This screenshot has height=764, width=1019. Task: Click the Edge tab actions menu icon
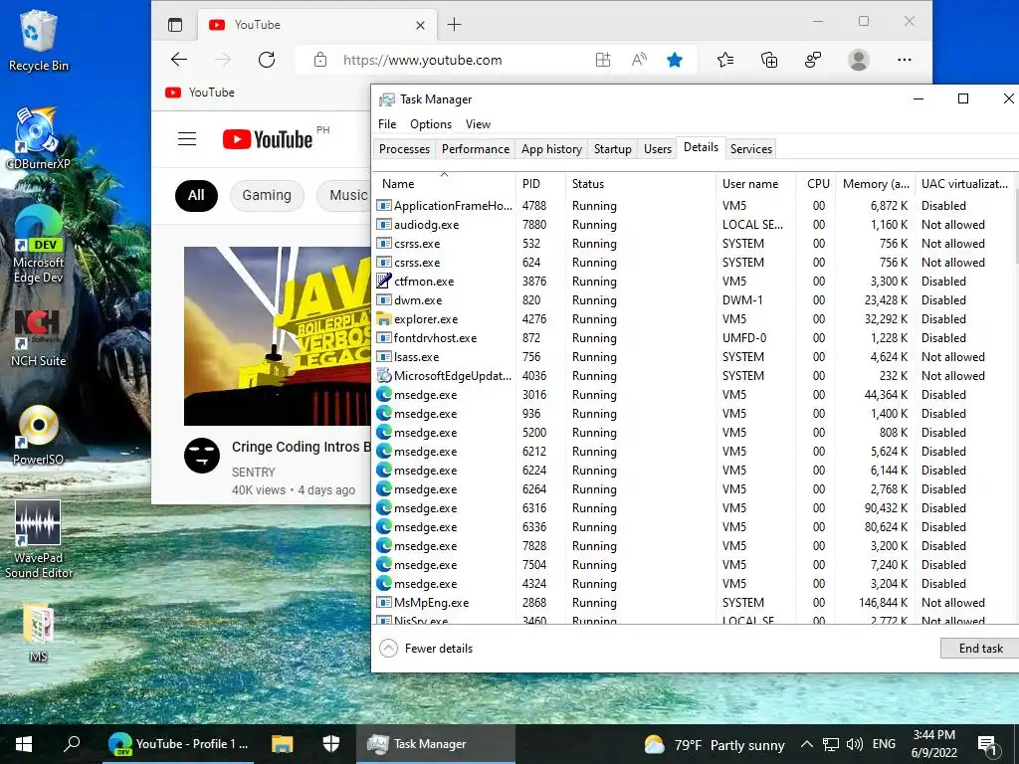(x=175, y=25)
